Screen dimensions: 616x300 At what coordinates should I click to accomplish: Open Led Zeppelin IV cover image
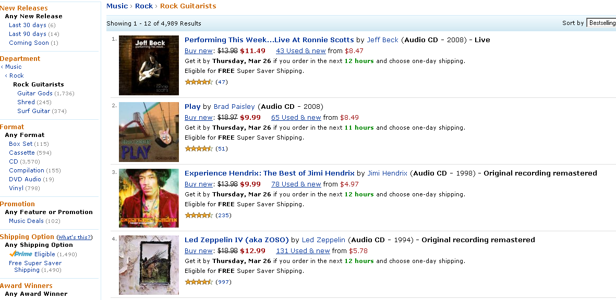(x=149, y=265)
